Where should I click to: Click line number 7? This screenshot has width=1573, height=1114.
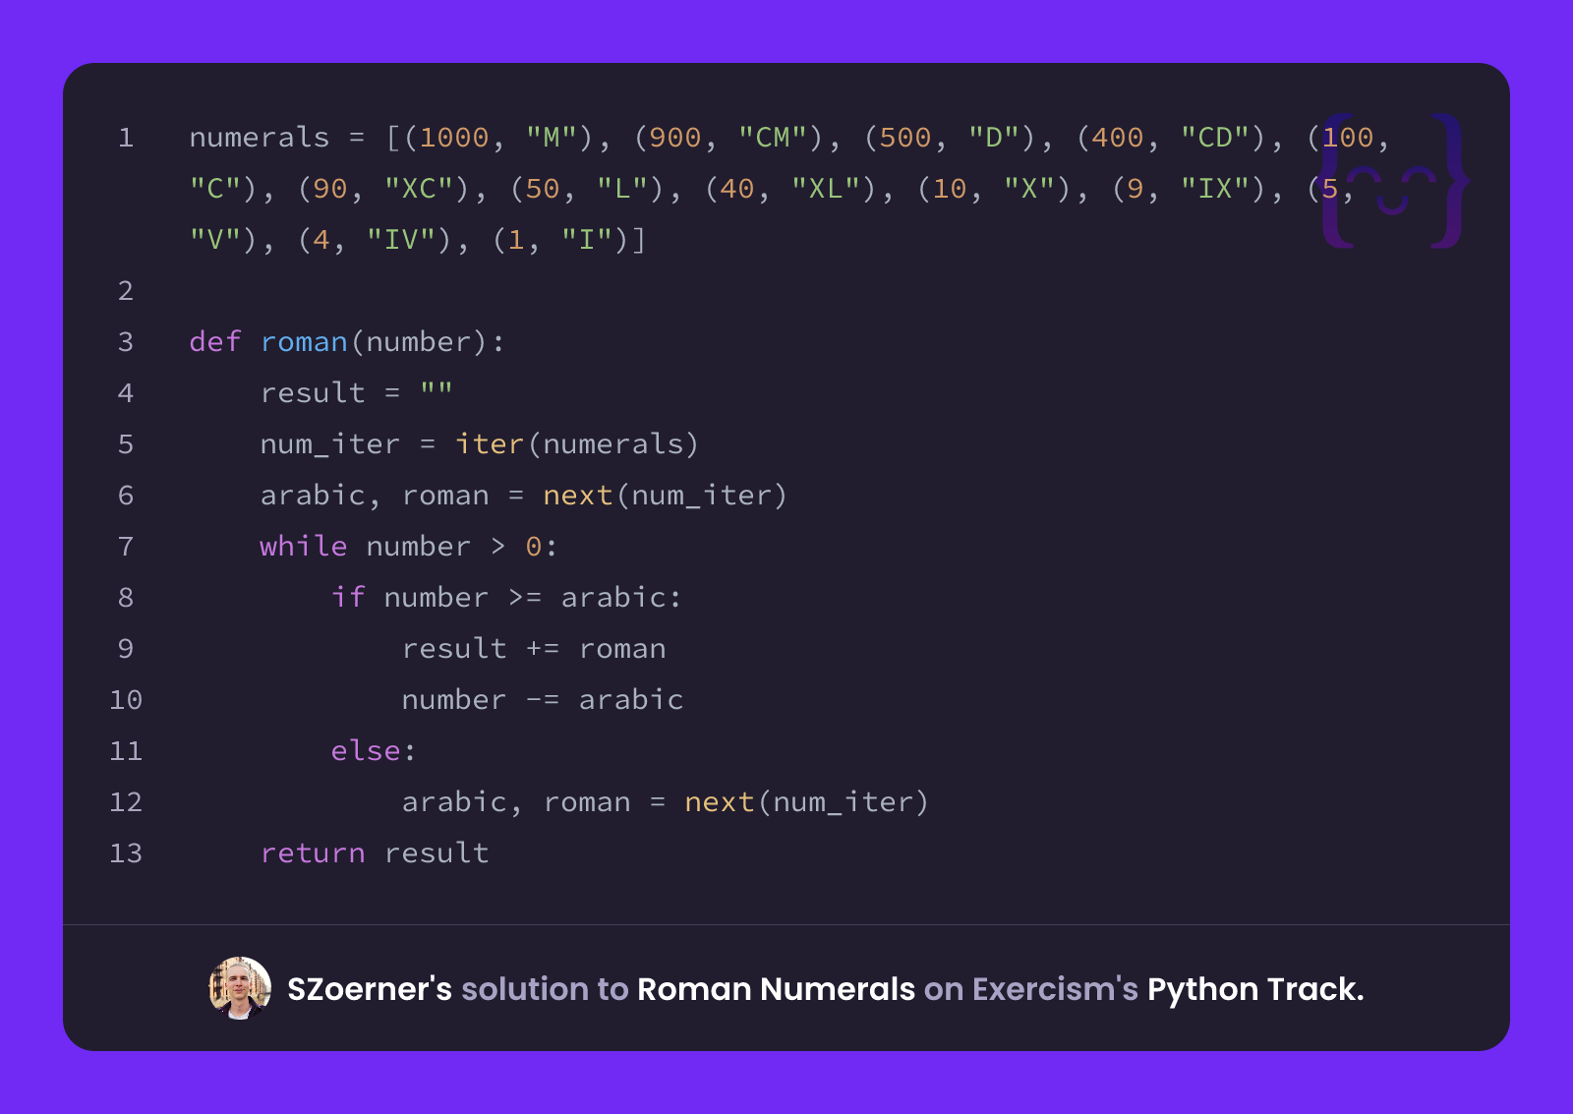click(x=126, y=546)
